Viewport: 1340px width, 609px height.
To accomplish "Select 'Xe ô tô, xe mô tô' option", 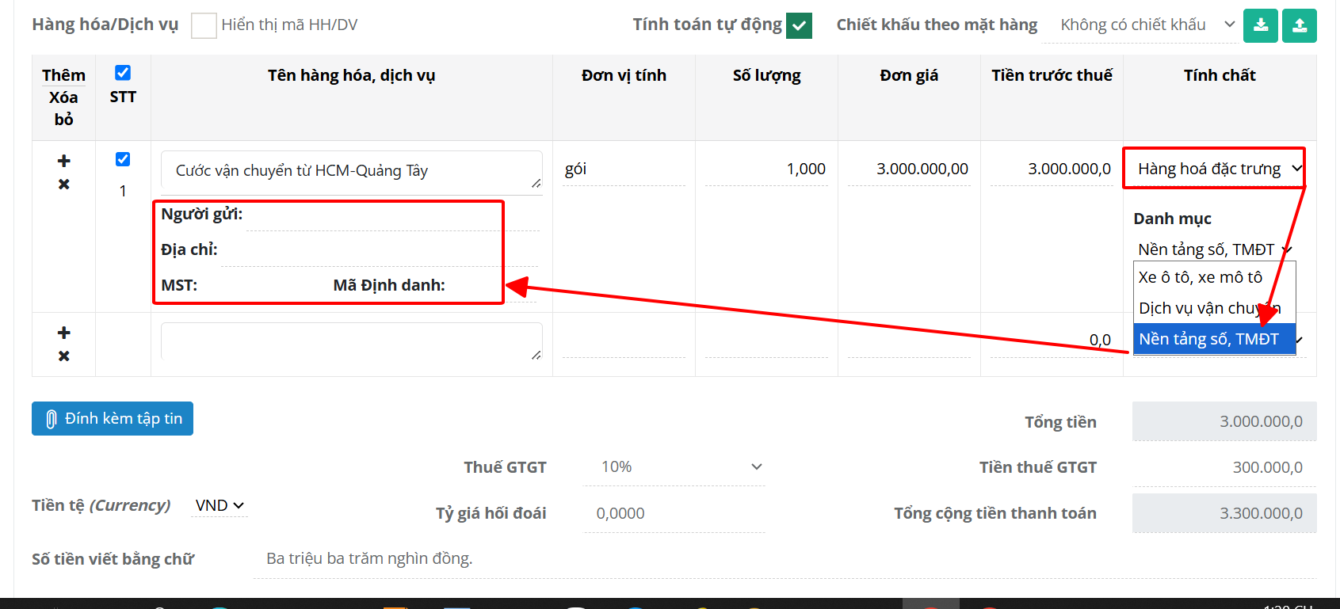I will click(x=1201, y=277).
